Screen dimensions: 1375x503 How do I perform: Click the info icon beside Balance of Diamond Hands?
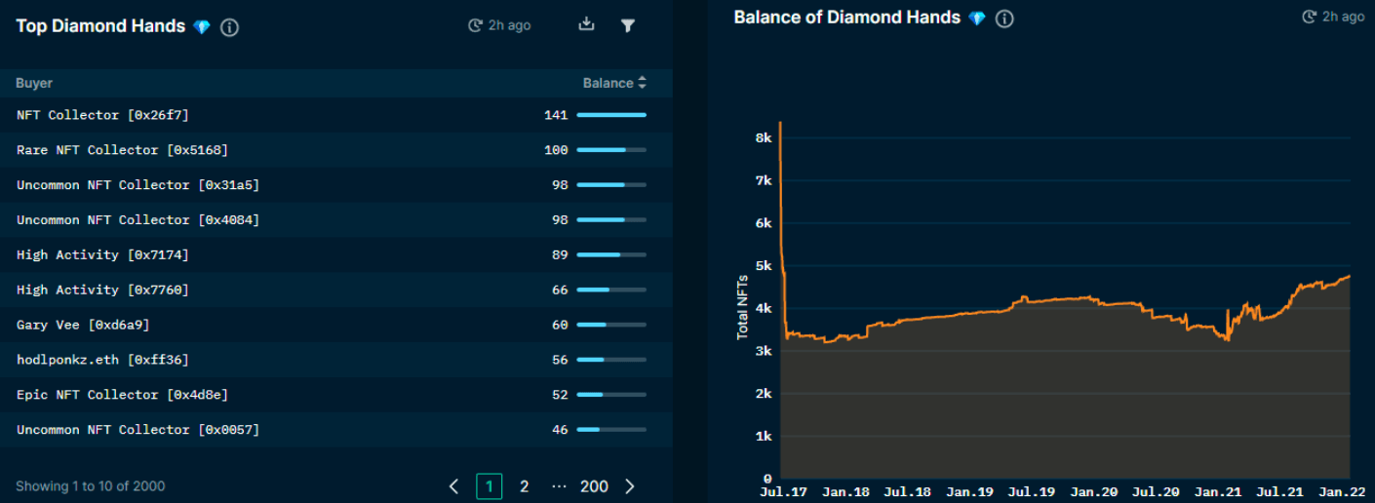(x=1004, y=19)
